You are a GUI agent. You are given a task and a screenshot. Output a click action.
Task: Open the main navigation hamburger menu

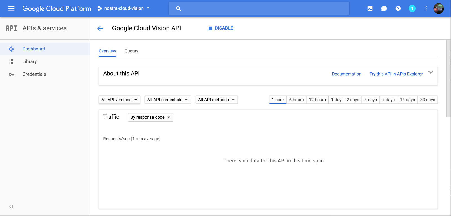tap(11, 8)
